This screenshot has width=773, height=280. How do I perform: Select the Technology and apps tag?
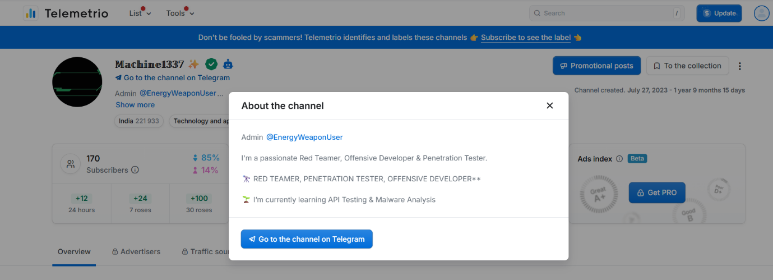point(200,121)
